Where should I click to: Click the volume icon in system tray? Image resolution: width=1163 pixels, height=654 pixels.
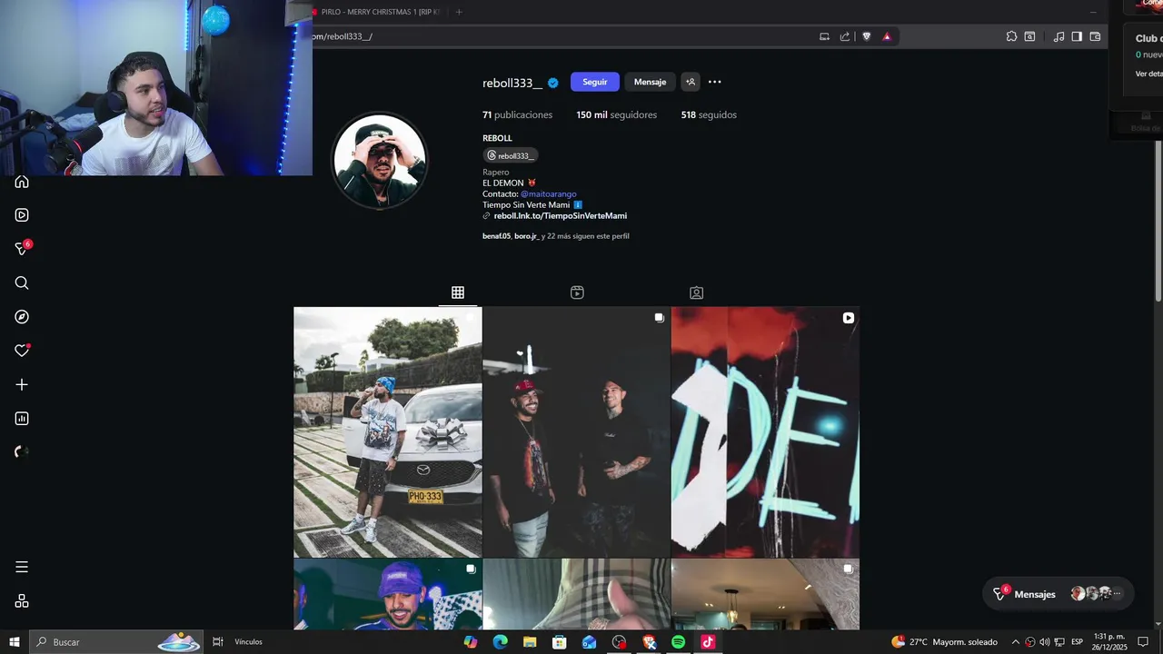(1045, 642)
